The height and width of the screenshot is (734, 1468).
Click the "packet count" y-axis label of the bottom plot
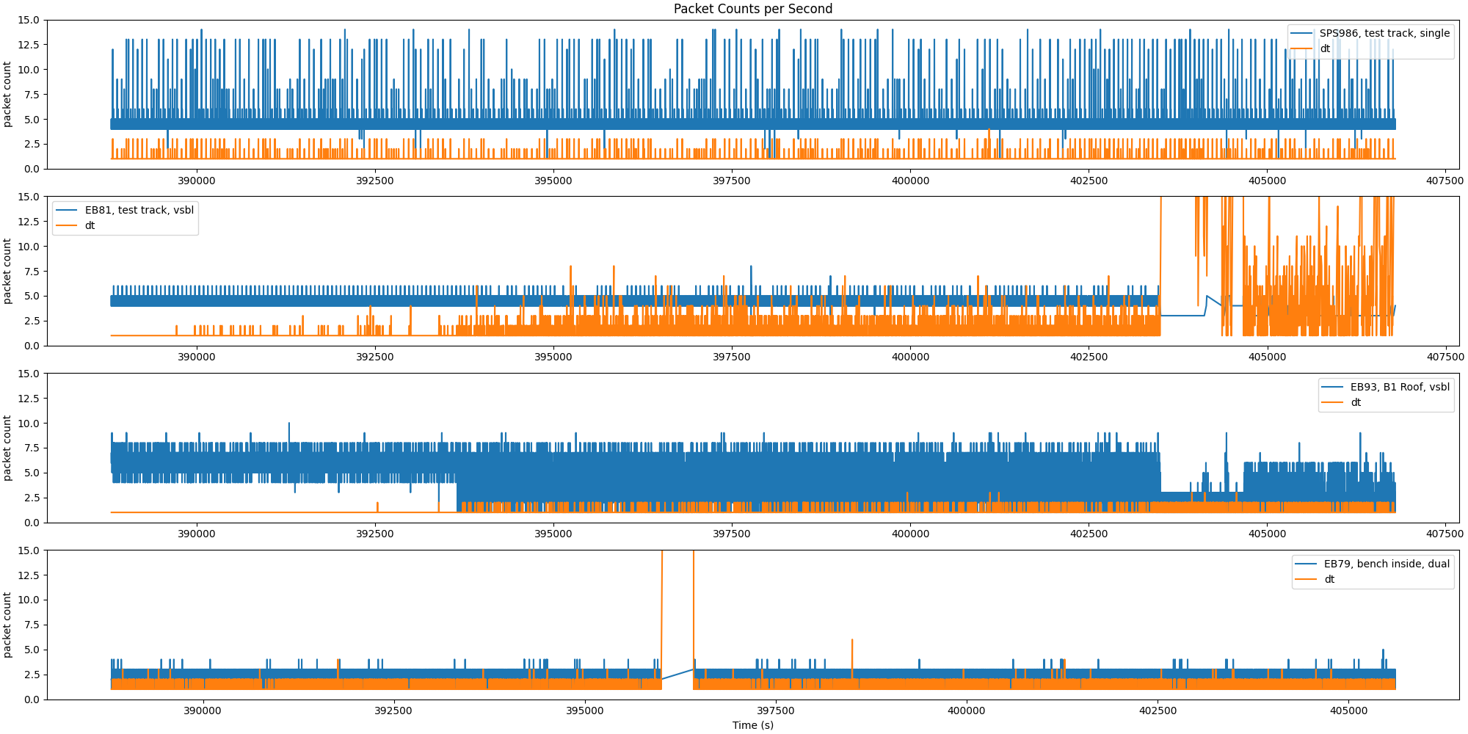tap(8, 625)
